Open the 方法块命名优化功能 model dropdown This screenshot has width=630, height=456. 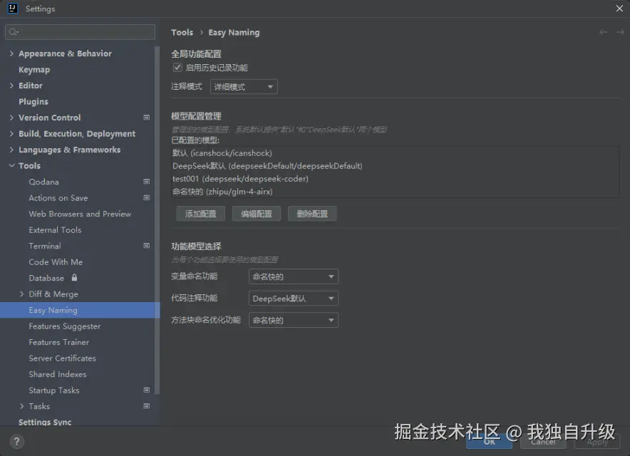(x=293, y=321)
